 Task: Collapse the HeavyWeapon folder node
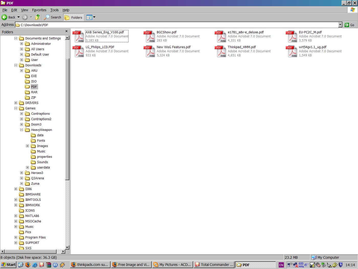pos(21,130)
